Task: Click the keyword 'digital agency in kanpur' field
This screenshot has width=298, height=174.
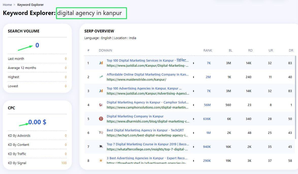Action: [91, 13]
